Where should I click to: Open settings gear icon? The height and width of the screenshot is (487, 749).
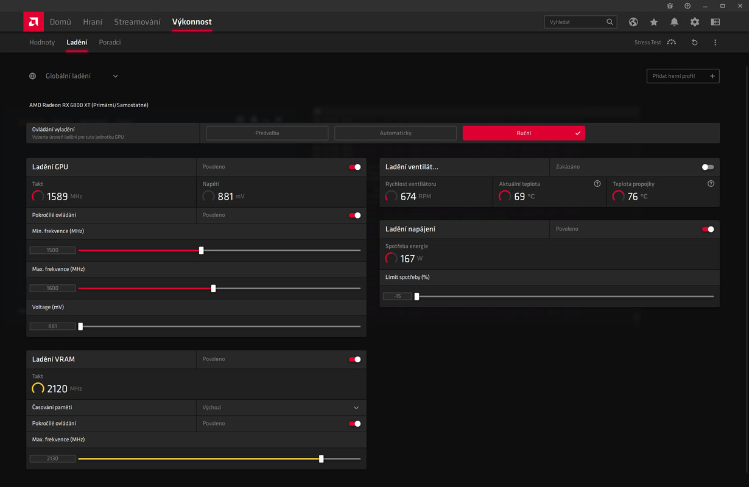pos(695,22)
